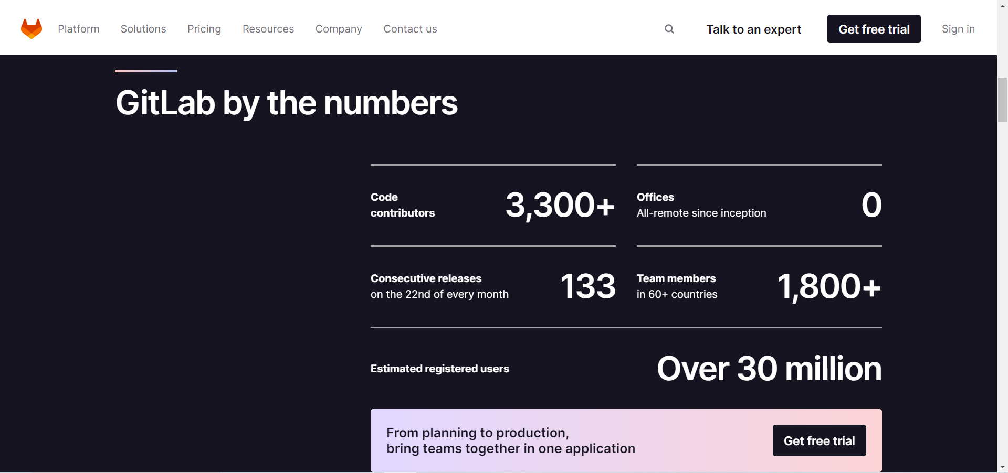Click the Offices 0 figure
Viewport: 1008px width, 473px height.
click(871, 205)
